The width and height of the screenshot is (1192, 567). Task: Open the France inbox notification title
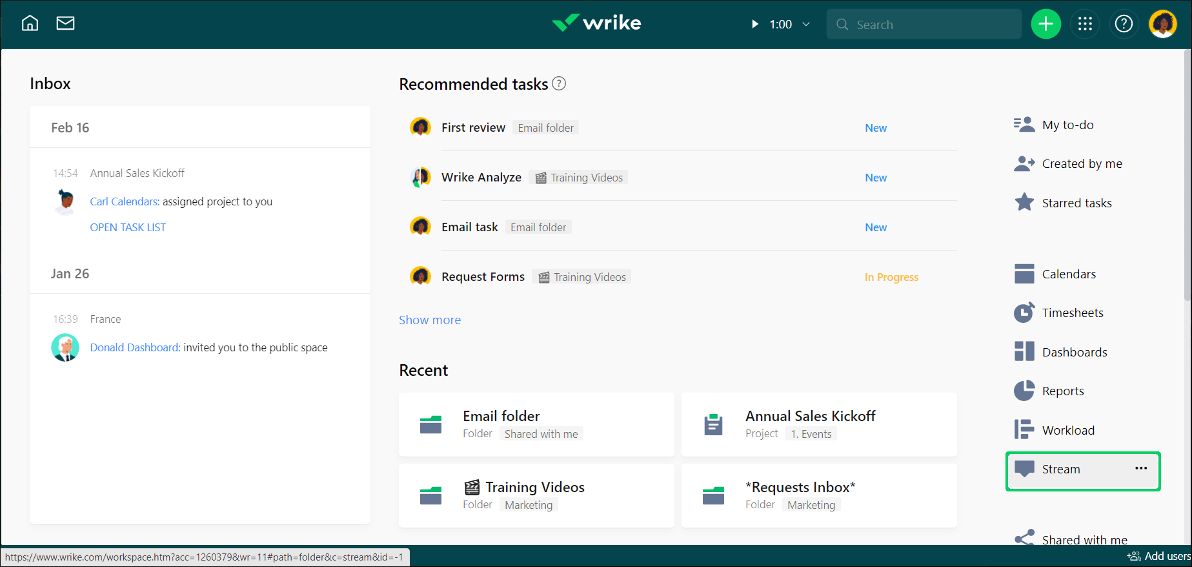(105, 319)
